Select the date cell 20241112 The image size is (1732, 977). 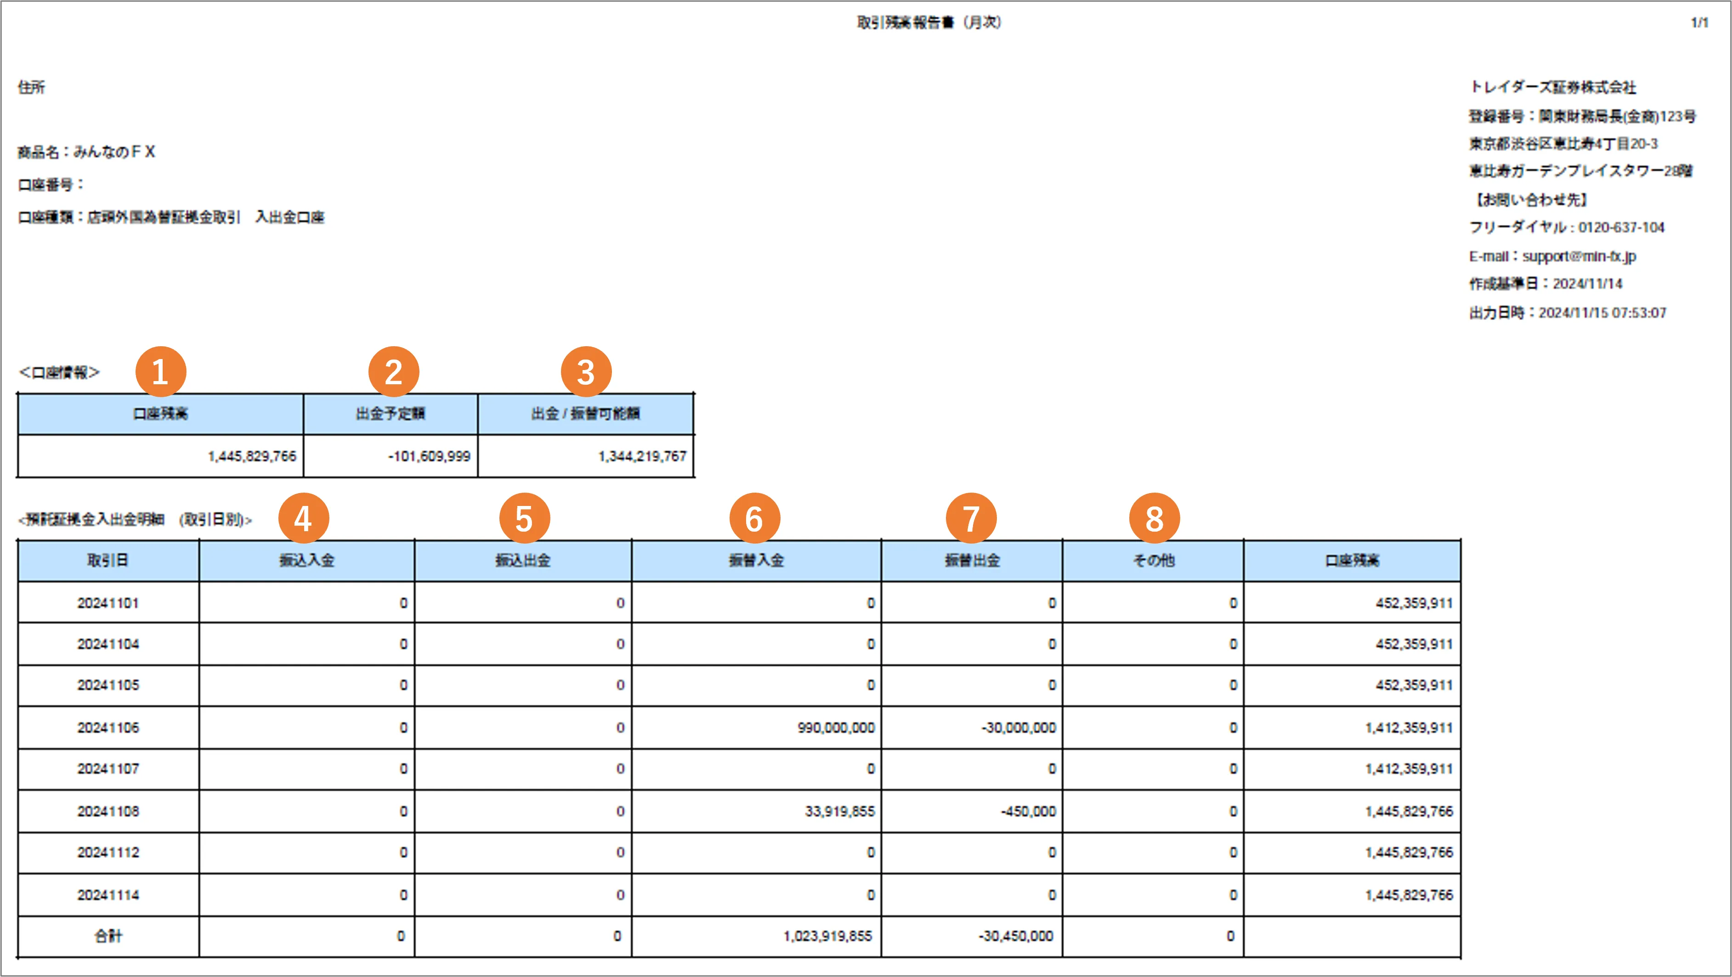[108, 853]
